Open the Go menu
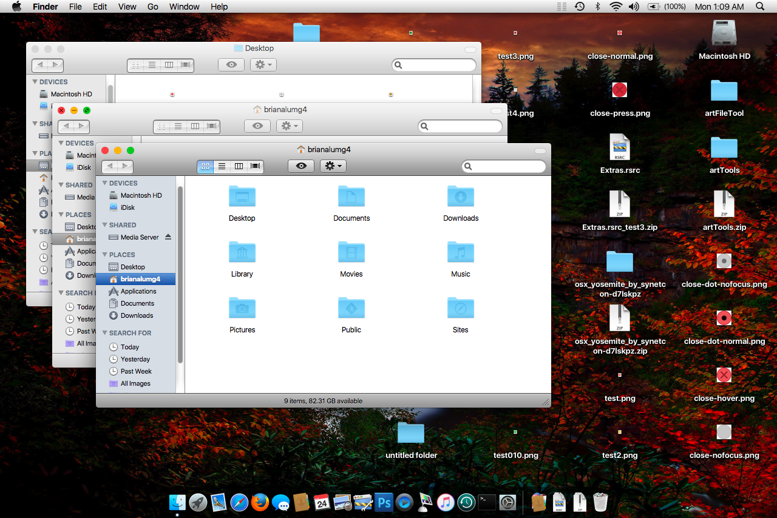Viewport: 777px width, 518px height. 153,7
